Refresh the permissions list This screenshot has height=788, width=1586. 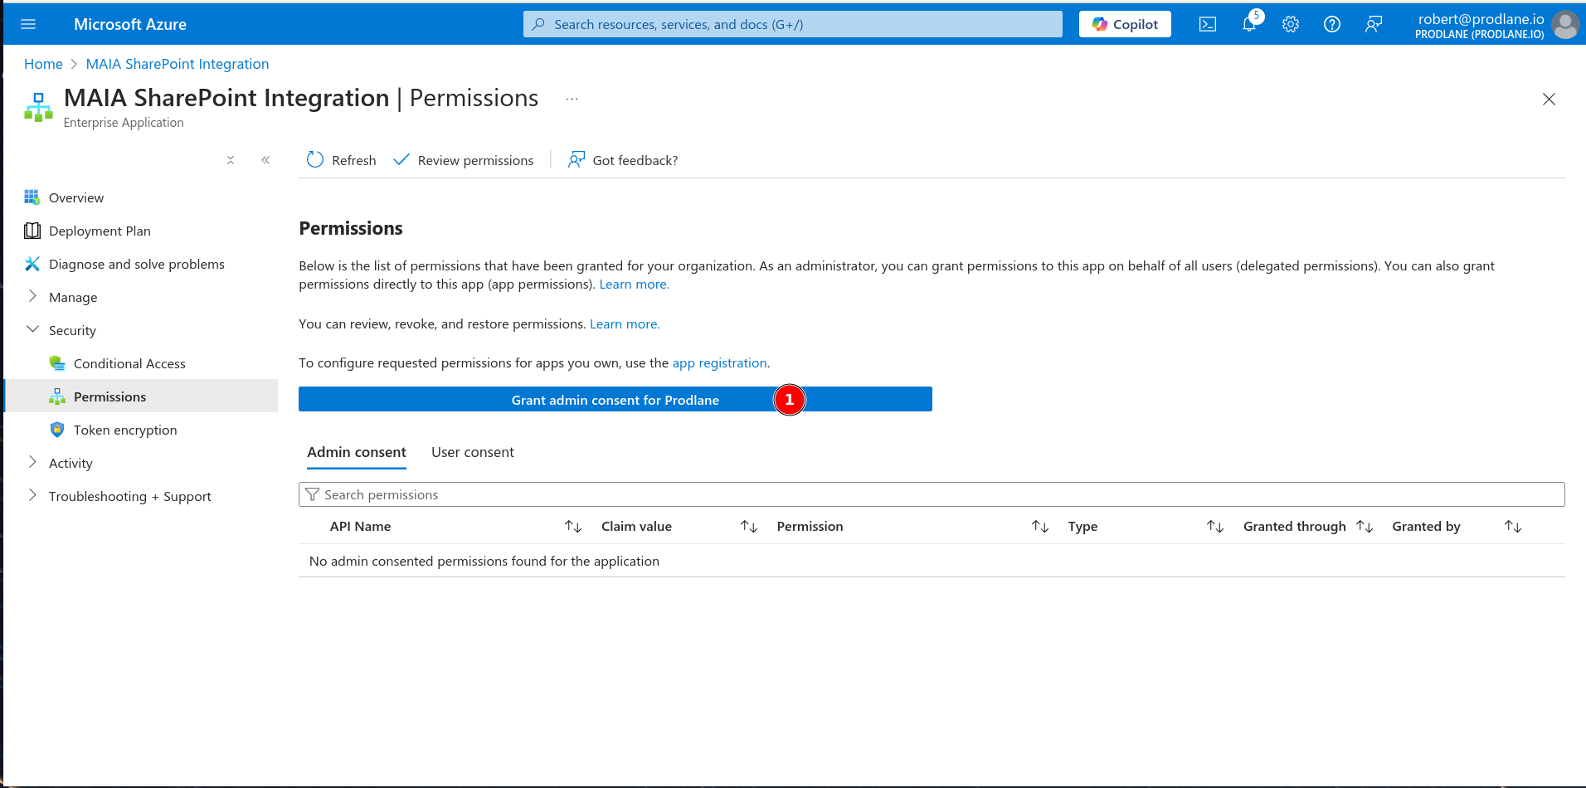342,160
